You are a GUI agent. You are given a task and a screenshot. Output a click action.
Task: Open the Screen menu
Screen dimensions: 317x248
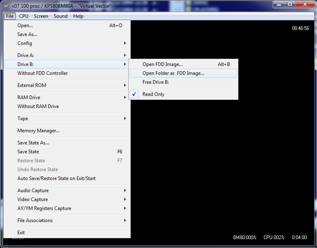tap(41, 16)
